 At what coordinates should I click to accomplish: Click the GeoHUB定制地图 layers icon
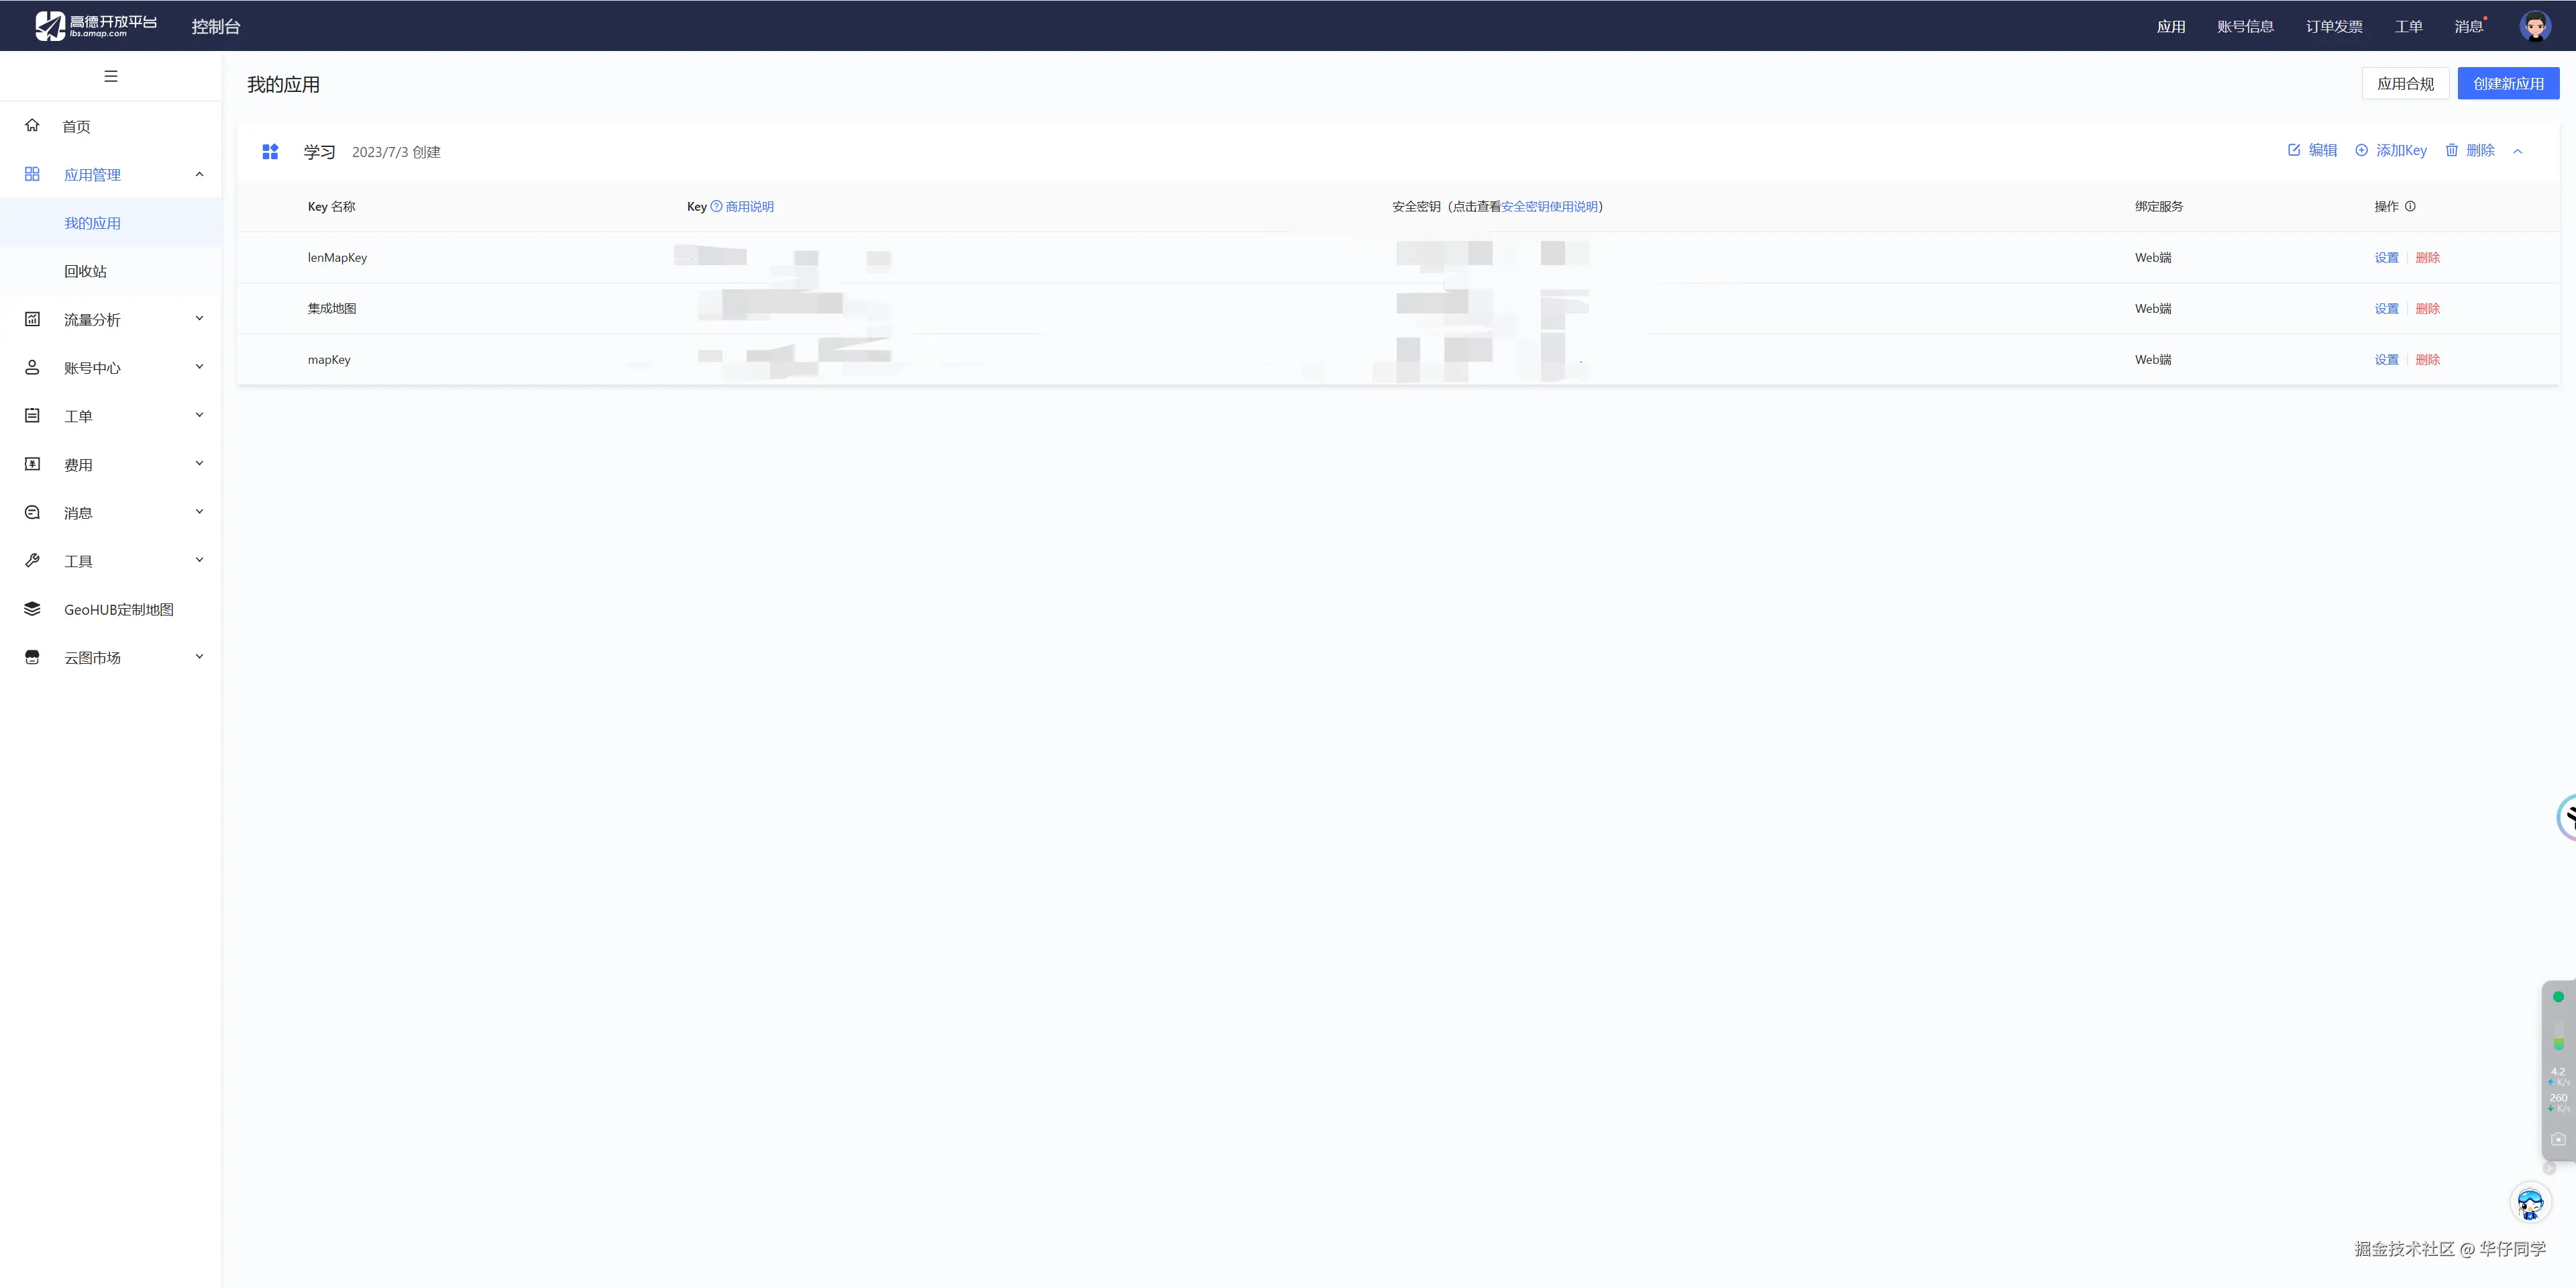point(32,609)
